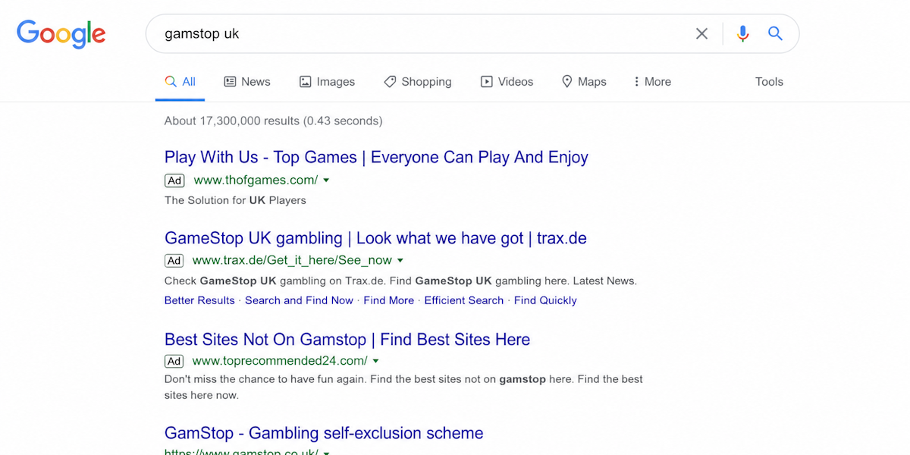The image size is (910, 455).
Task: Click the pin icon beside Maps
Action: (566, 82)
